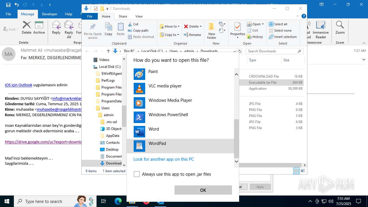Select Paint in the app list
The image size is (368, 207).
pos(181,74)
